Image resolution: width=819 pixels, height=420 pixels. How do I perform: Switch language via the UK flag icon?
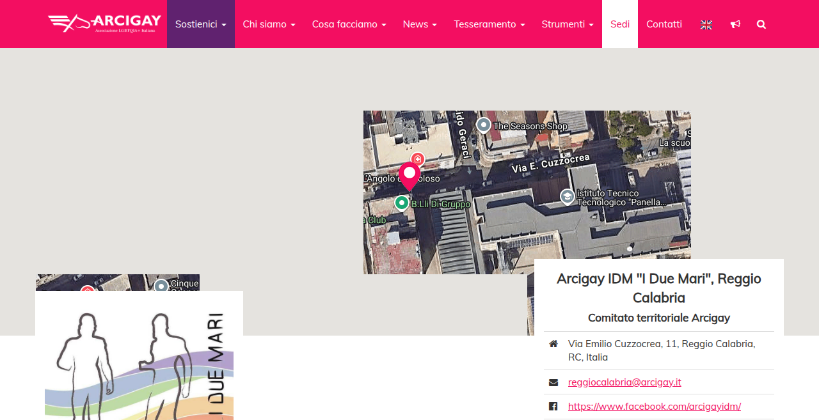pyautogui.click(x=706, y=24)
